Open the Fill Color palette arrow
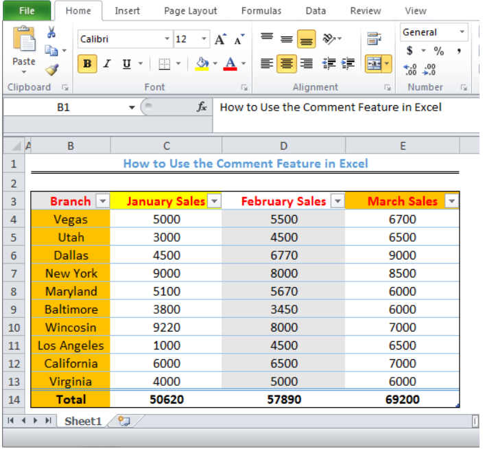Image resolution: width=485 pixels, height=449 pixels. point(215,64)
